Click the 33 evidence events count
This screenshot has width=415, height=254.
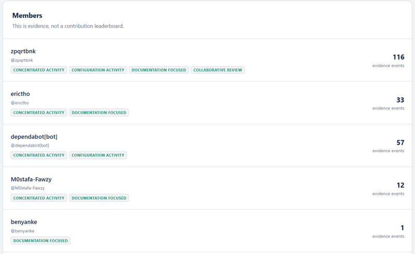pyautogui.click(x=400, y=100)
